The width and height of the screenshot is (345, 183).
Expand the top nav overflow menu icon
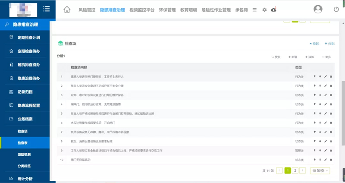tap(254, 10)
